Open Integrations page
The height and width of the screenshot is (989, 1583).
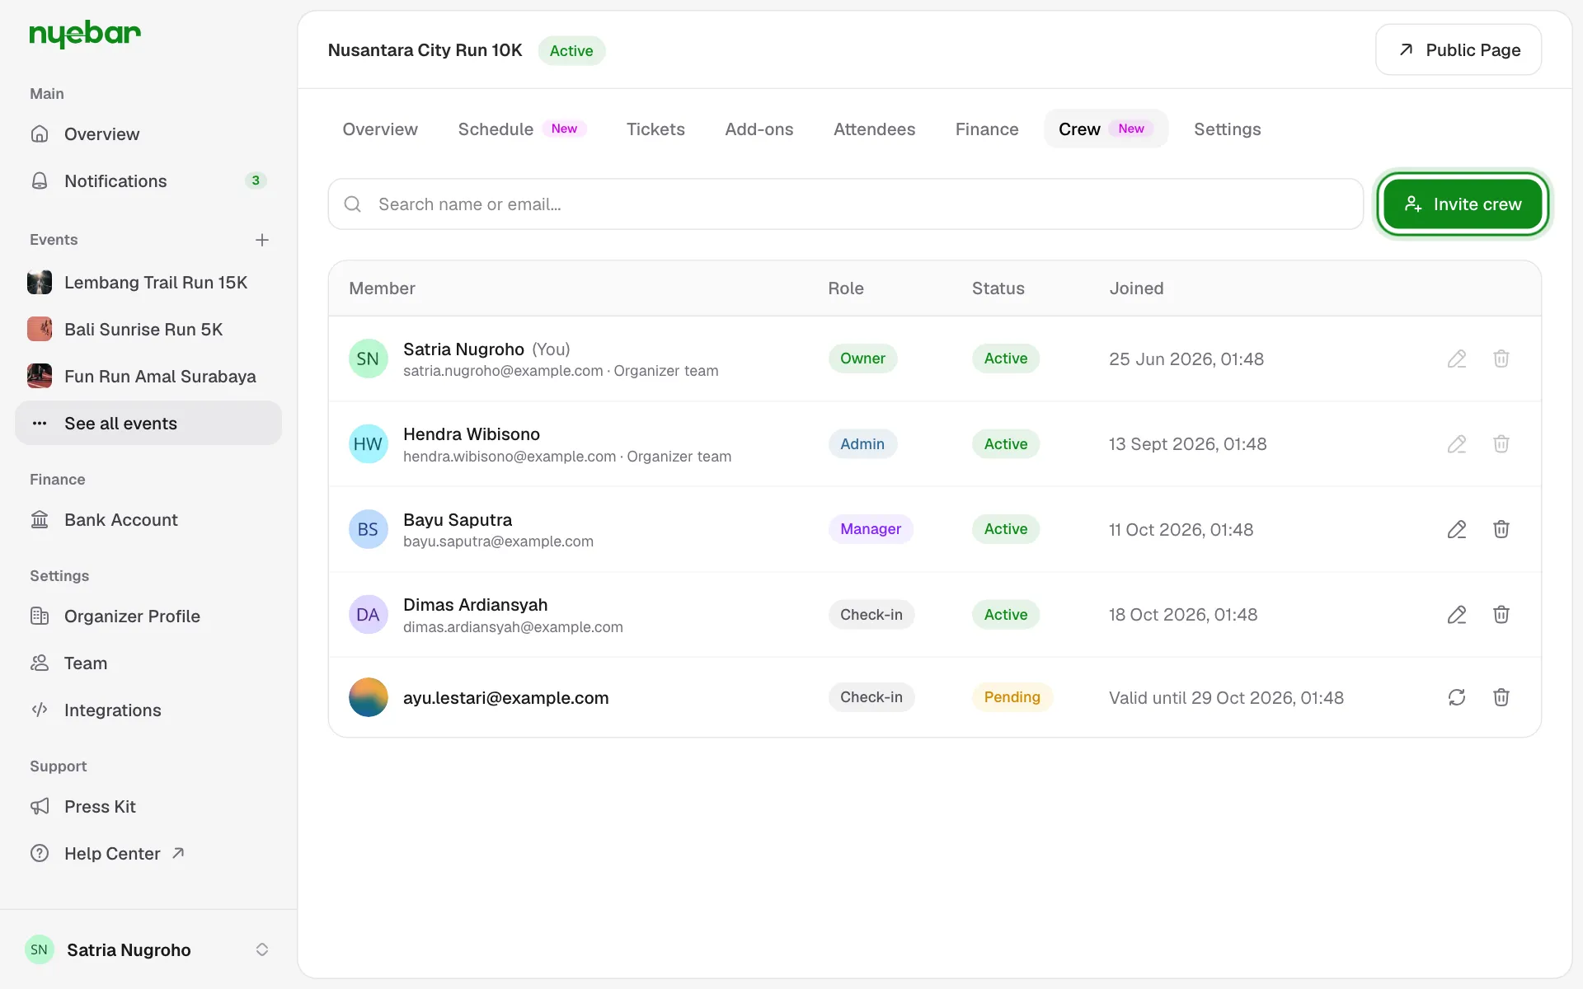pyautogui.click(x=148, y=710)
